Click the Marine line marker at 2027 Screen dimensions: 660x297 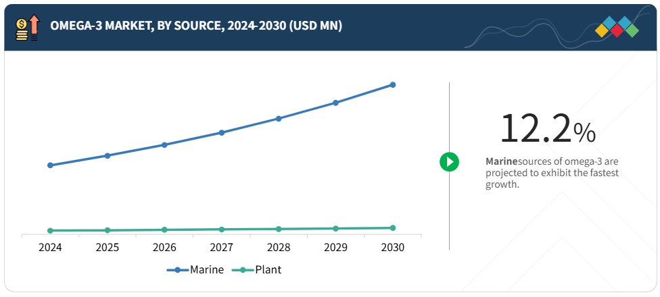click(222, 132)
